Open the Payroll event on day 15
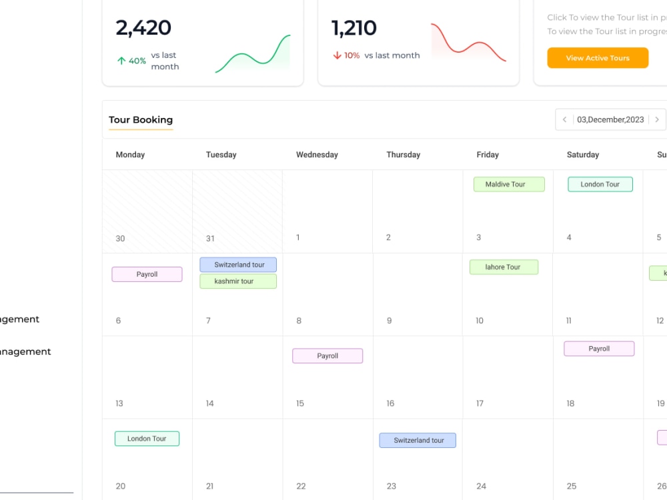This screenshot has height=500, width=667. point(327,356)
